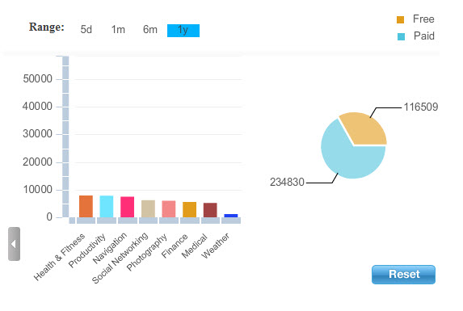
Task: Switch range to 6m
Action: 150,30
